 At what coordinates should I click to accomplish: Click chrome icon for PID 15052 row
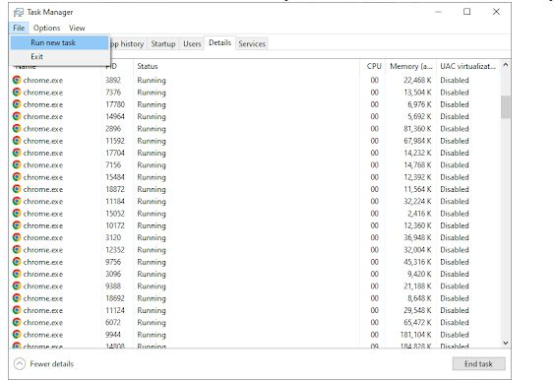click(17, 214)
